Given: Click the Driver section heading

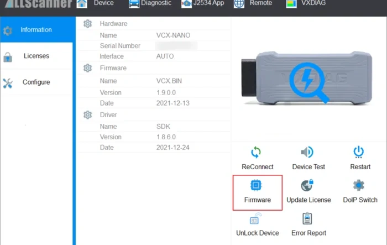Looking at the screenshot, I should (108, 115).
